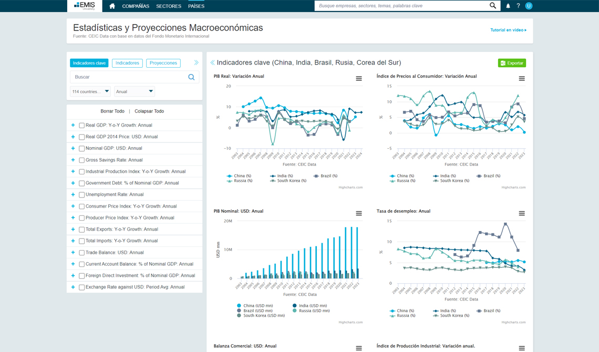The height and width of the screenshot is (352, 599).
Task: Collapse the indicators side panel arrows
Action: (197, 63)
